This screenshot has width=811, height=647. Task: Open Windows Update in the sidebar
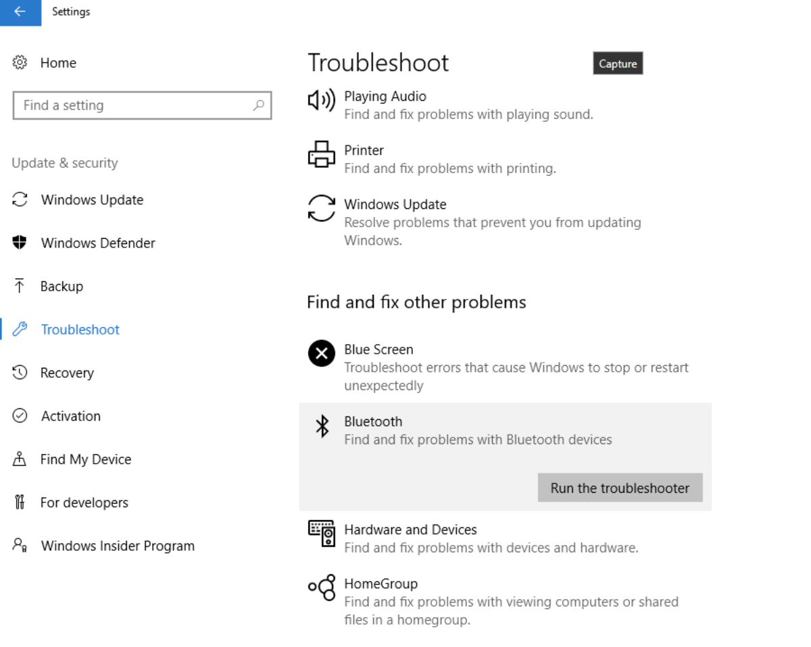(92, 200)
